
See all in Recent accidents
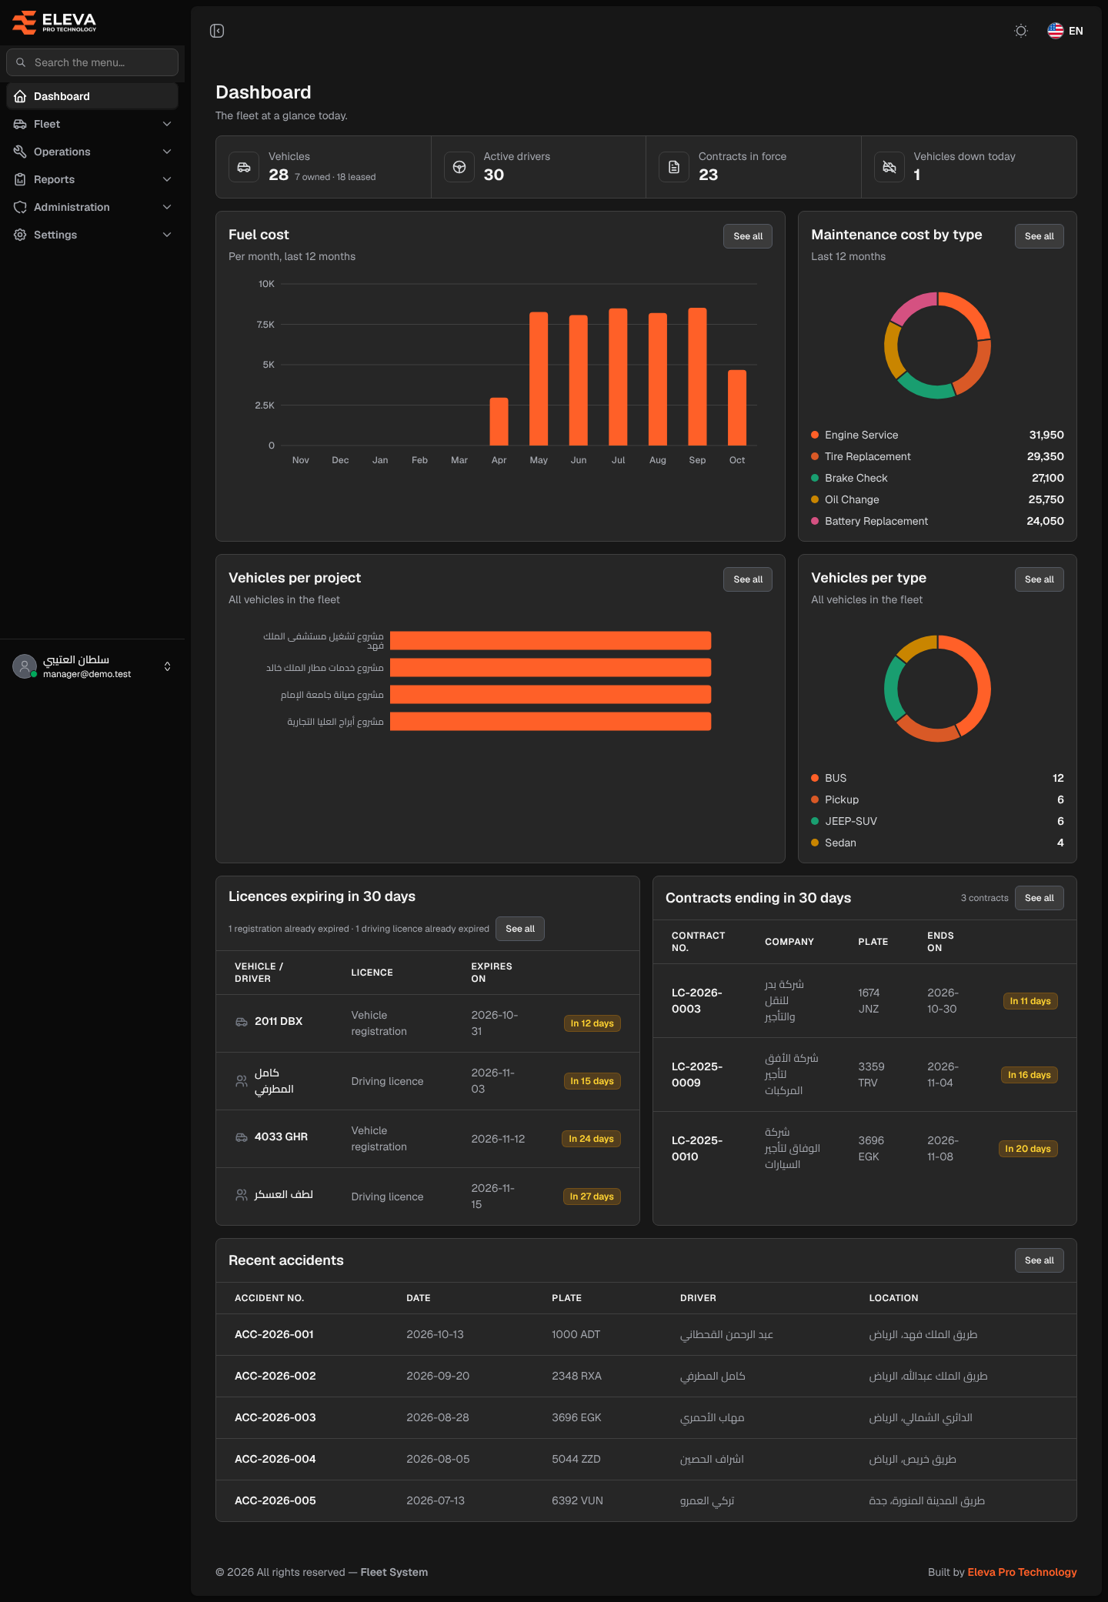click(x=1040, y=1260)
